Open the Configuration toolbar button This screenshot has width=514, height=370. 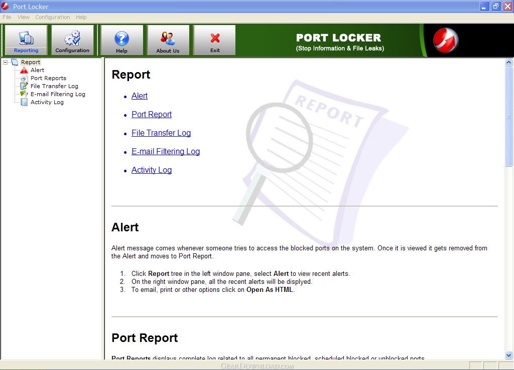tap(72, 40)
